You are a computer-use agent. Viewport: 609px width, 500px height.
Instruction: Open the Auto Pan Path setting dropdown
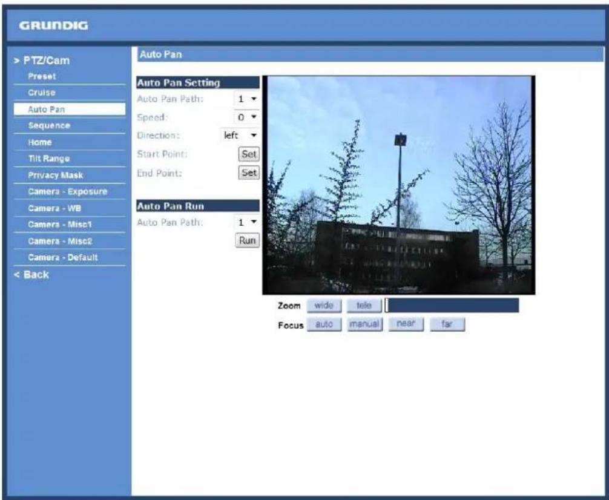(x=247, y=99)
